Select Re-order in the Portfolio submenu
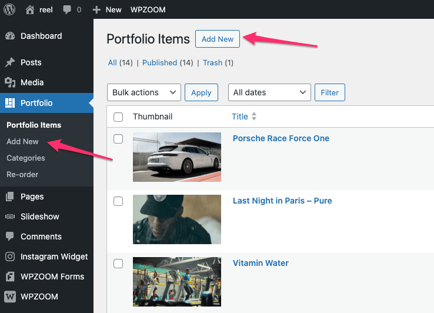 click(22, 174)
